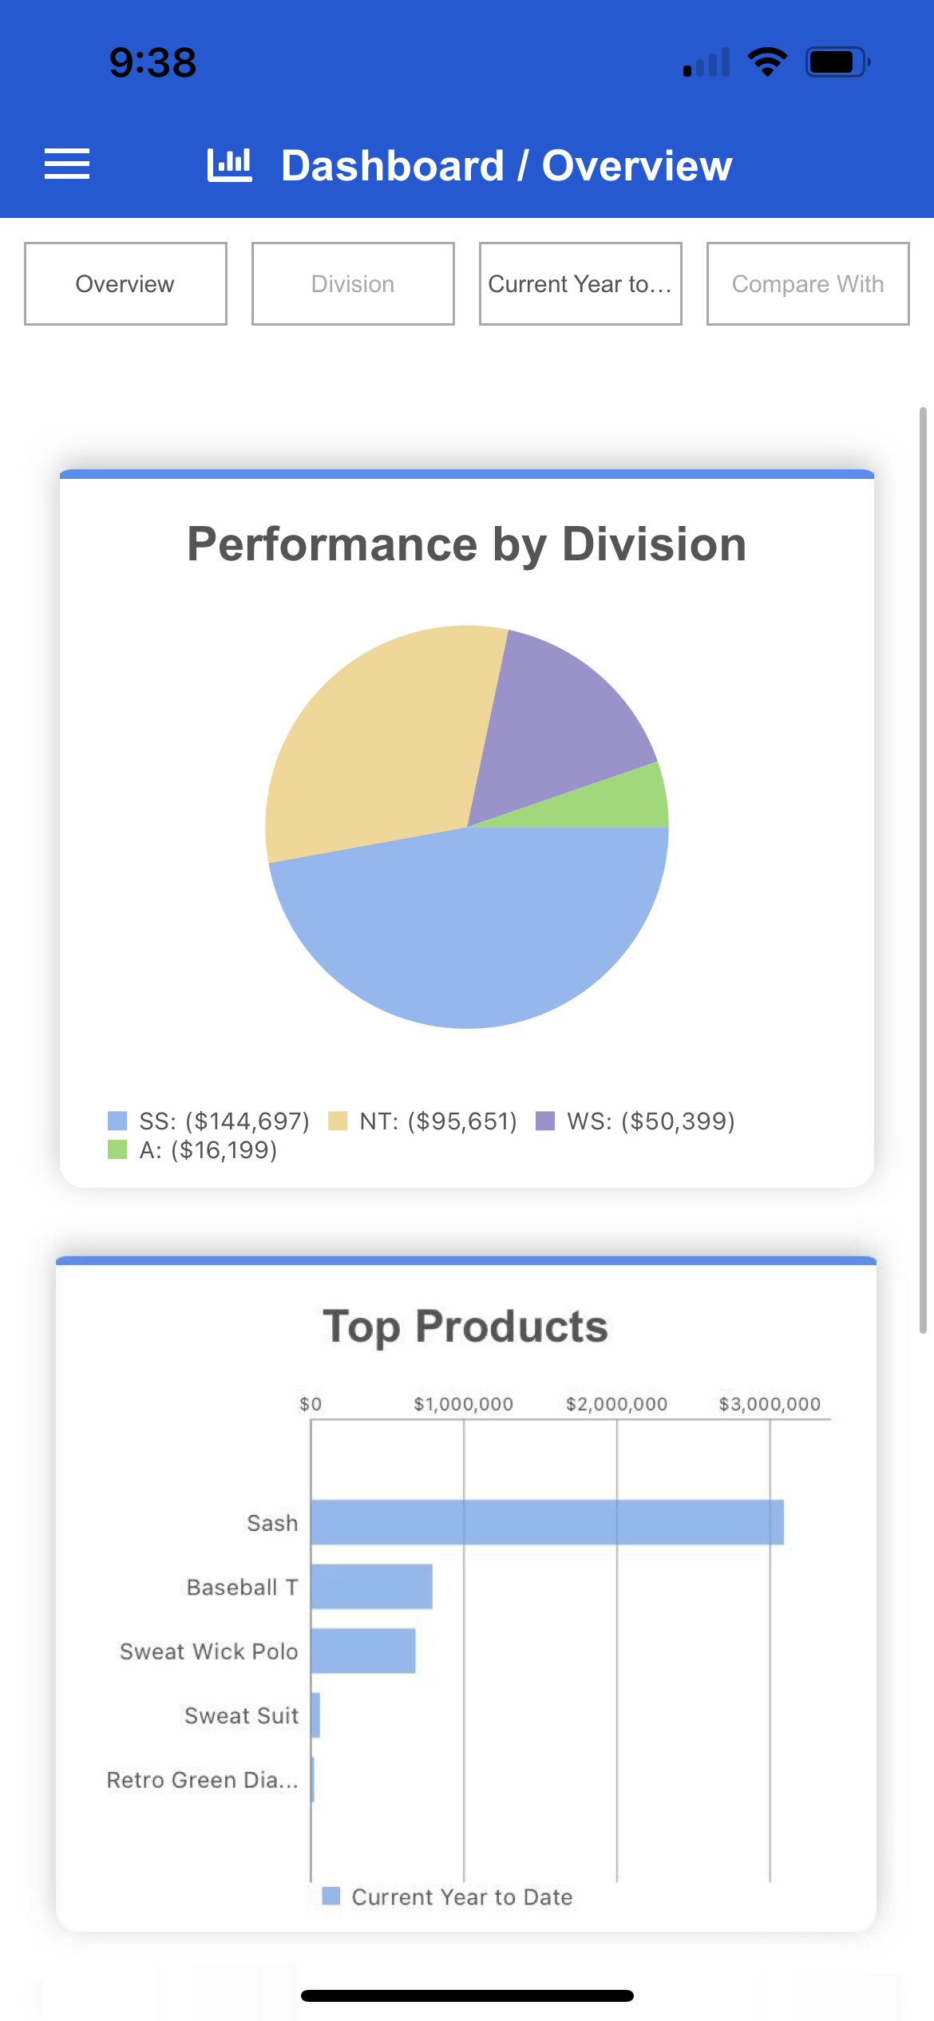This screenshot has width=934, height=2021.
Task: Toggle WS legend entry in pie chart
Action: 635,1121
